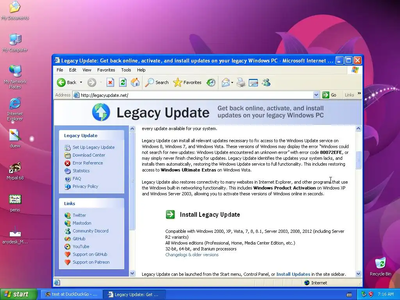Click into the Address bar URL field

(193, 95)
